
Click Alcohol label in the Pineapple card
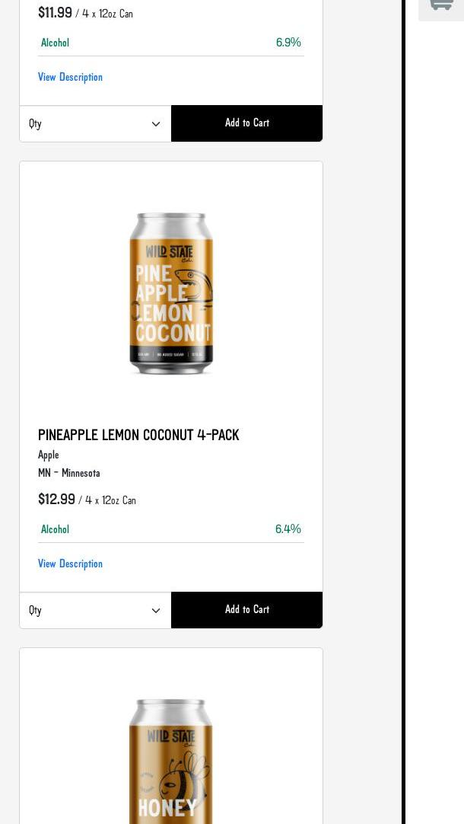pyautogui.click(x=55, y=530)
